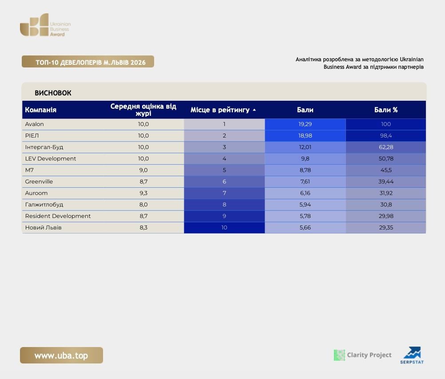Click the ТОП-10 ДЕВЕЛОПЕРІВ М.ЛЬВІВ 2026 banner
This screenshot has height=379, width=445.
pos(88,62)
